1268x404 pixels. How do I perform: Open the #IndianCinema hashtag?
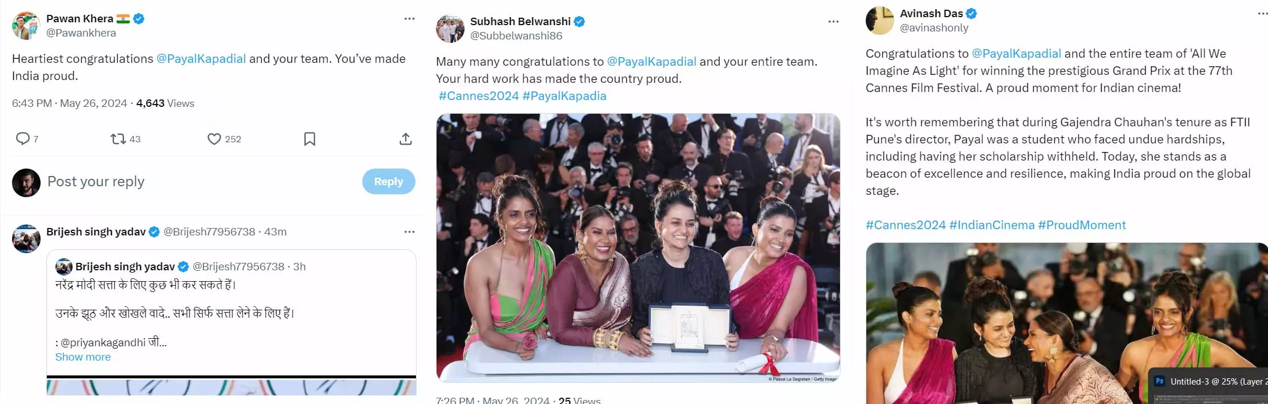click(x=992, y=225)
